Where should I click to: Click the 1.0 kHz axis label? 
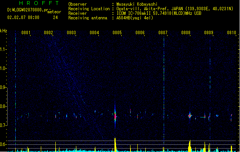coord(3,68)
